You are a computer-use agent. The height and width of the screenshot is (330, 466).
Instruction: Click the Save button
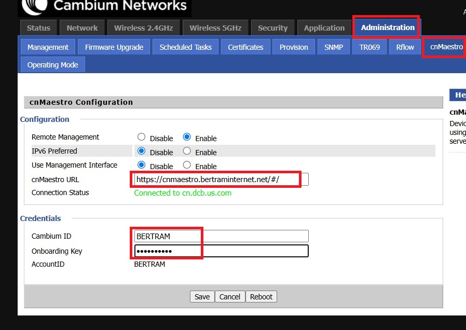[202, 297]
